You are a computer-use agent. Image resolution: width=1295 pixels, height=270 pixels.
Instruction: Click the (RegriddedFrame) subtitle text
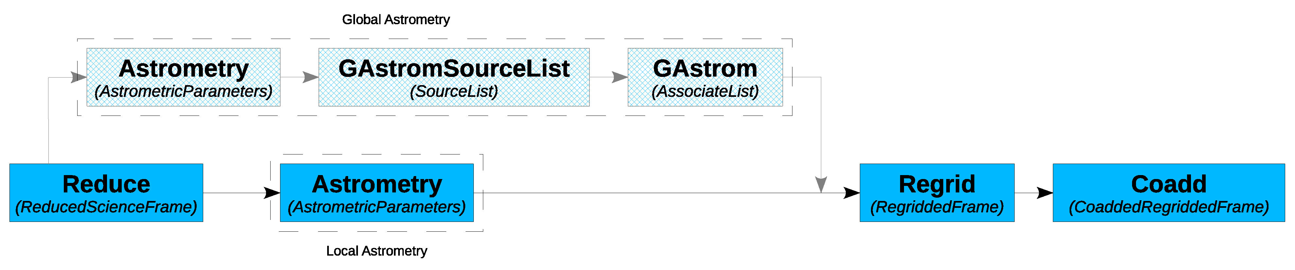click(936, 207)
